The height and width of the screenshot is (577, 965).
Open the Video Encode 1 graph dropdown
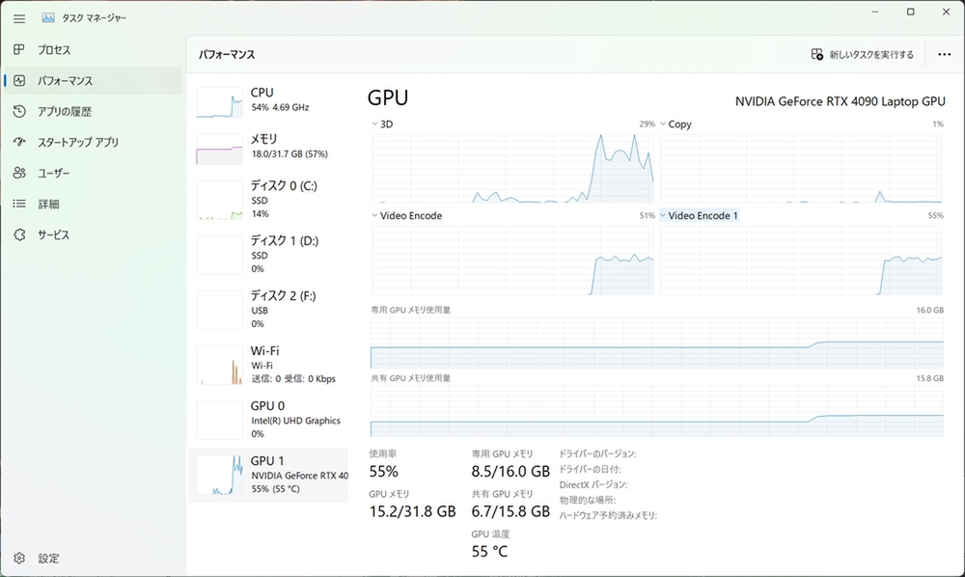[664, 216]
